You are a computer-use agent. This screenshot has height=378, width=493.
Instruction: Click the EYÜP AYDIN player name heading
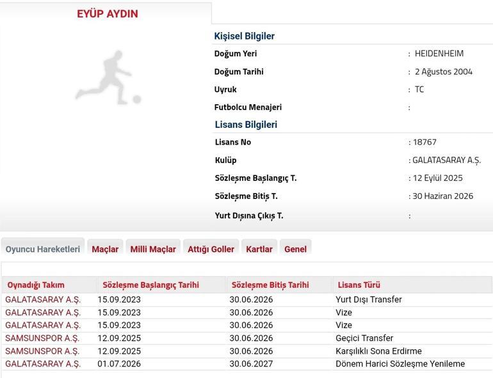[108, 13]
